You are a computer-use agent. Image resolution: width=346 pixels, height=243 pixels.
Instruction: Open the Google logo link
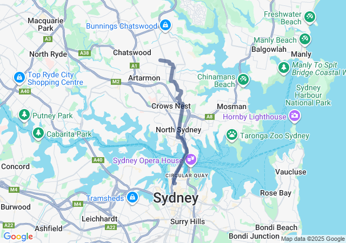pos(18,237)
